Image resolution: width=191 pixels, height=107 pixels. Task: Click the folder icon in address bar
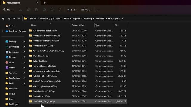pos(25,18)
